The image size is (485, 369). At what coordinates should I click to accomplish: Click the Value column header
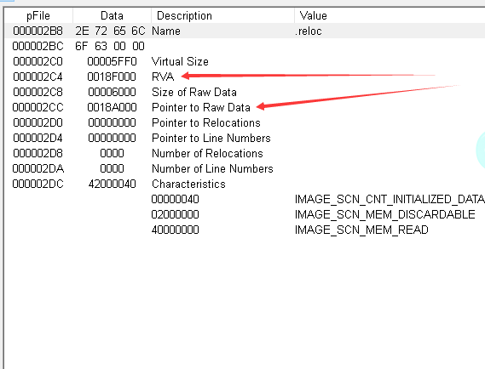[390, 15]
